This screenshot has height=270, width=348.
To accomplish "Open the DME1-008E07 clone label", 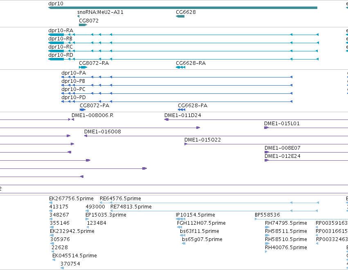I will (282, 148).
